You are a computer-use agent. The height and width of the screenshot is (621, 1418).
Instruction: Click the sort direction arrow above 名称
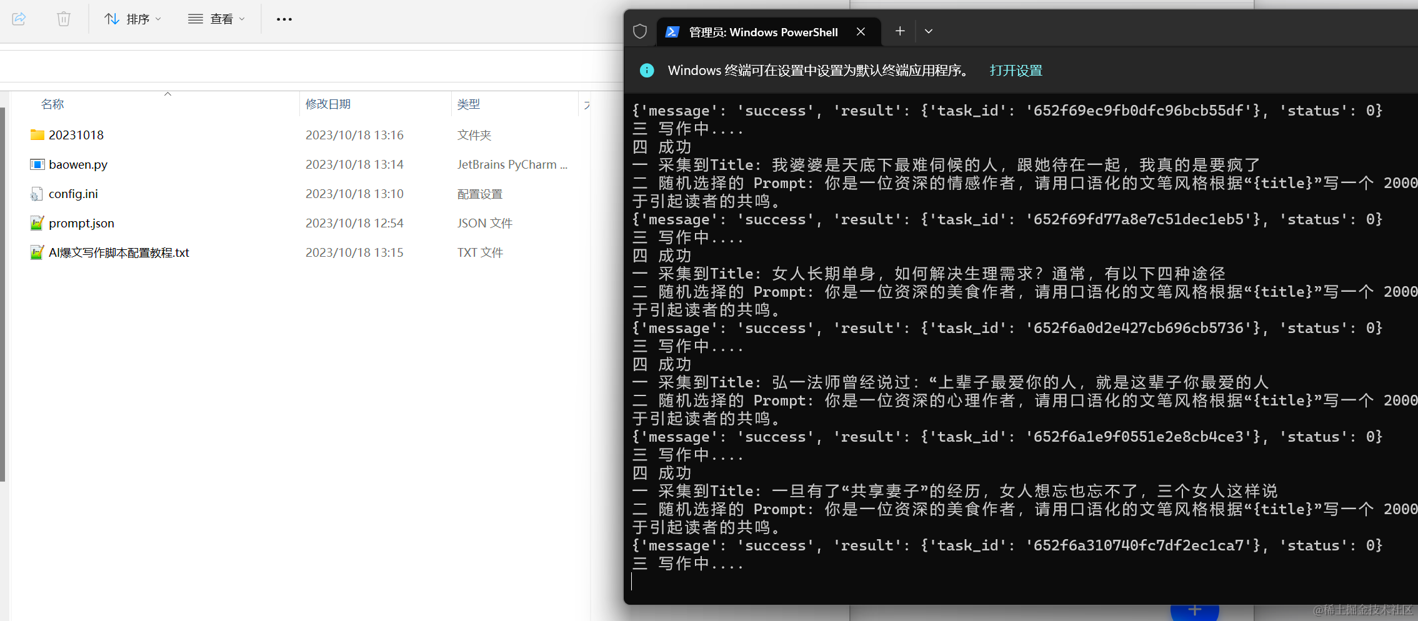click(x=167, y=94)
